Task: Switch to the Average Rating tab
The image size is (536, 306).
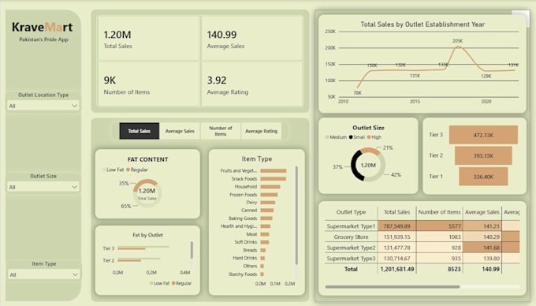Action: [x=261, y=131]
